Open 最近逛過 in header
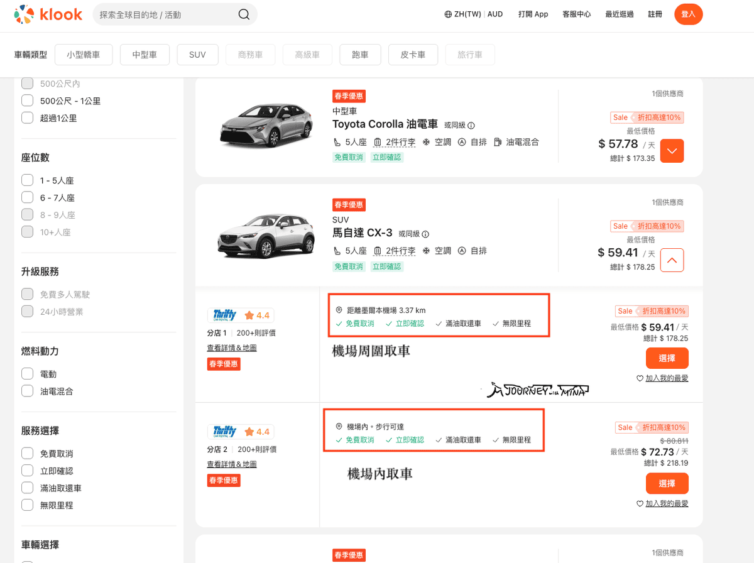This screenshot has width=754, height=563. (620, 14)
